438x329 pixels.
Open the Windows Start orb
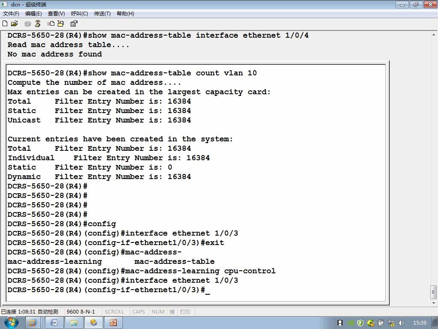[12, 323]
